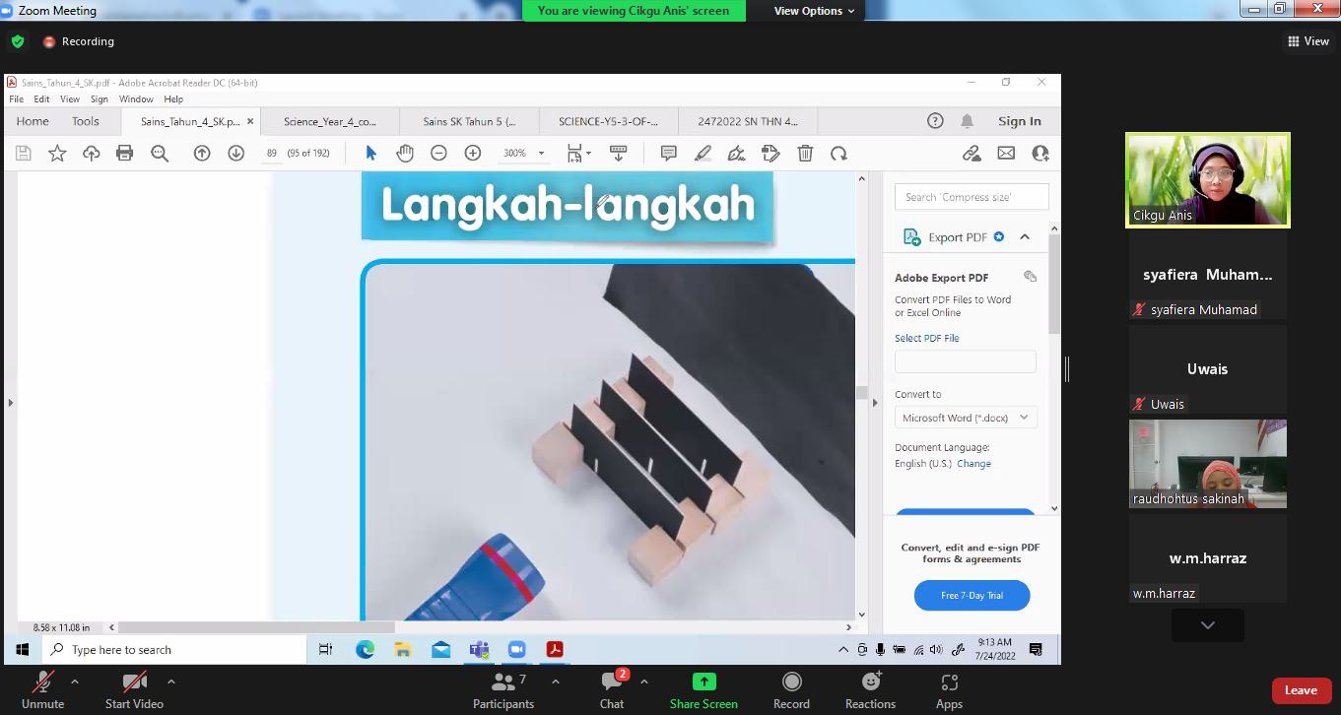Click the upload to cloud icon

pyautogui.click(x=91, y=153)
